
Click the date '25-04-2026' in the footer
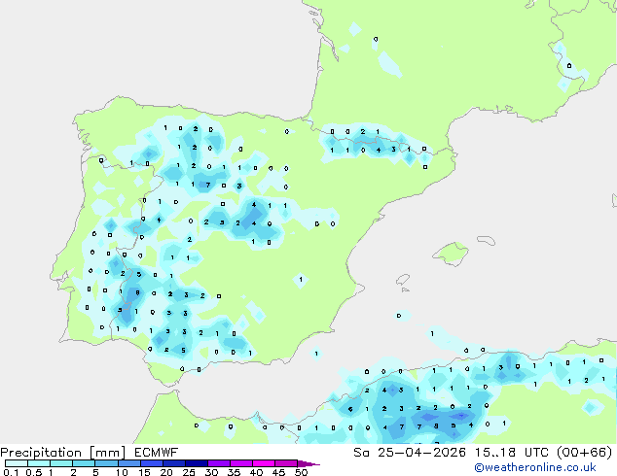[421, 453]
